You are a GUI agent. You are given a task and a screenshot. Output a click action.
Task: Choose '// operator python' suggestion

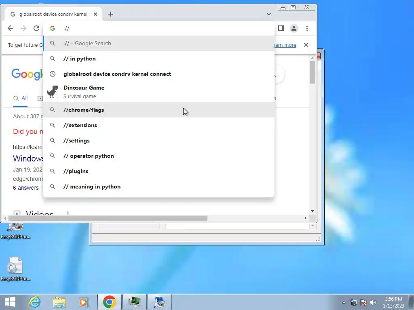point(158,156)
